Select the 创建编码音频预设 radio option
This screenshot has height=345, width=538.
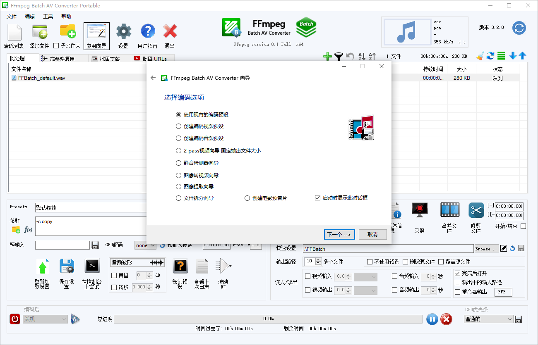[x=178, y=138]
